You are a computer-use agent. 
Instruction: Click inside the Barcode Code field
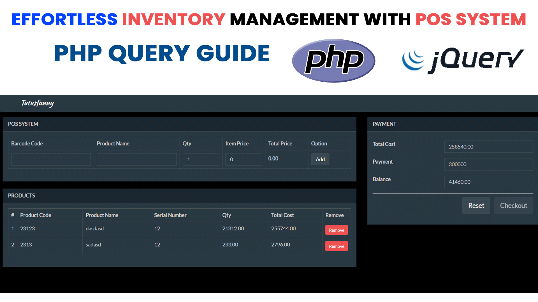point(50,159)
